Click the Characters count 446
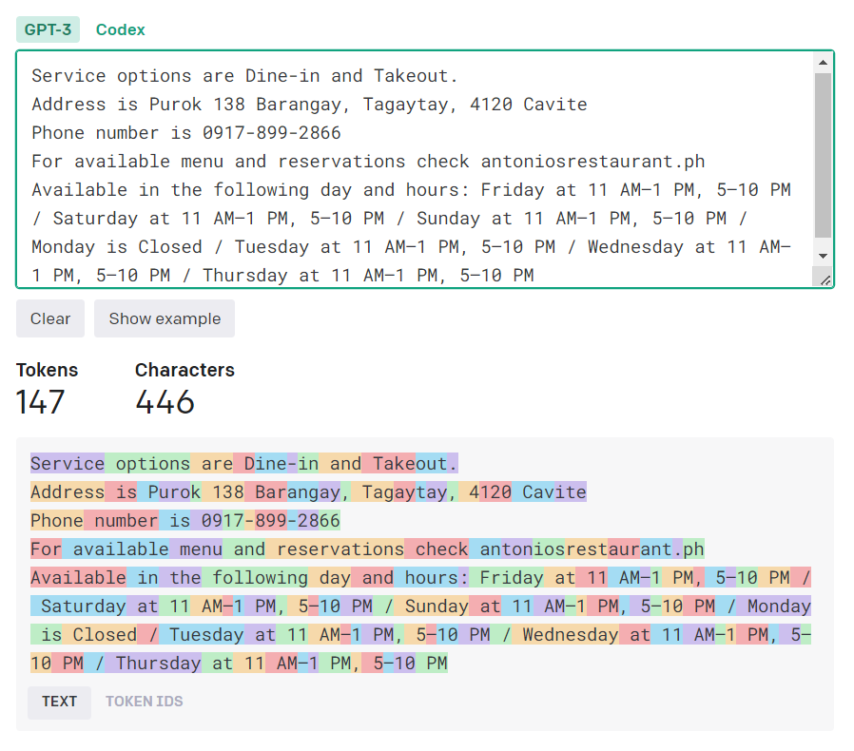Image resolution: width=854 pixels, height=751 pixels. point(165,402)
